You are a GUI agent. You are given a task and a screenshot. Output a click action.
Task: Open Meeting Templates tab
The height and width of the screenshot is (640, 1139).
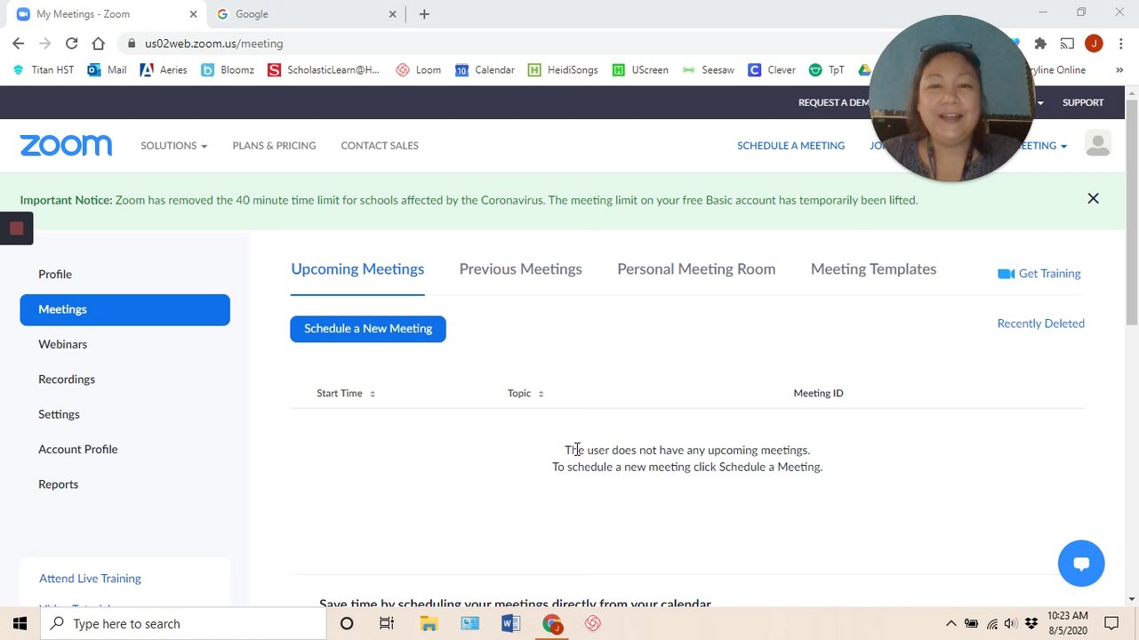[x=873, y=269]
